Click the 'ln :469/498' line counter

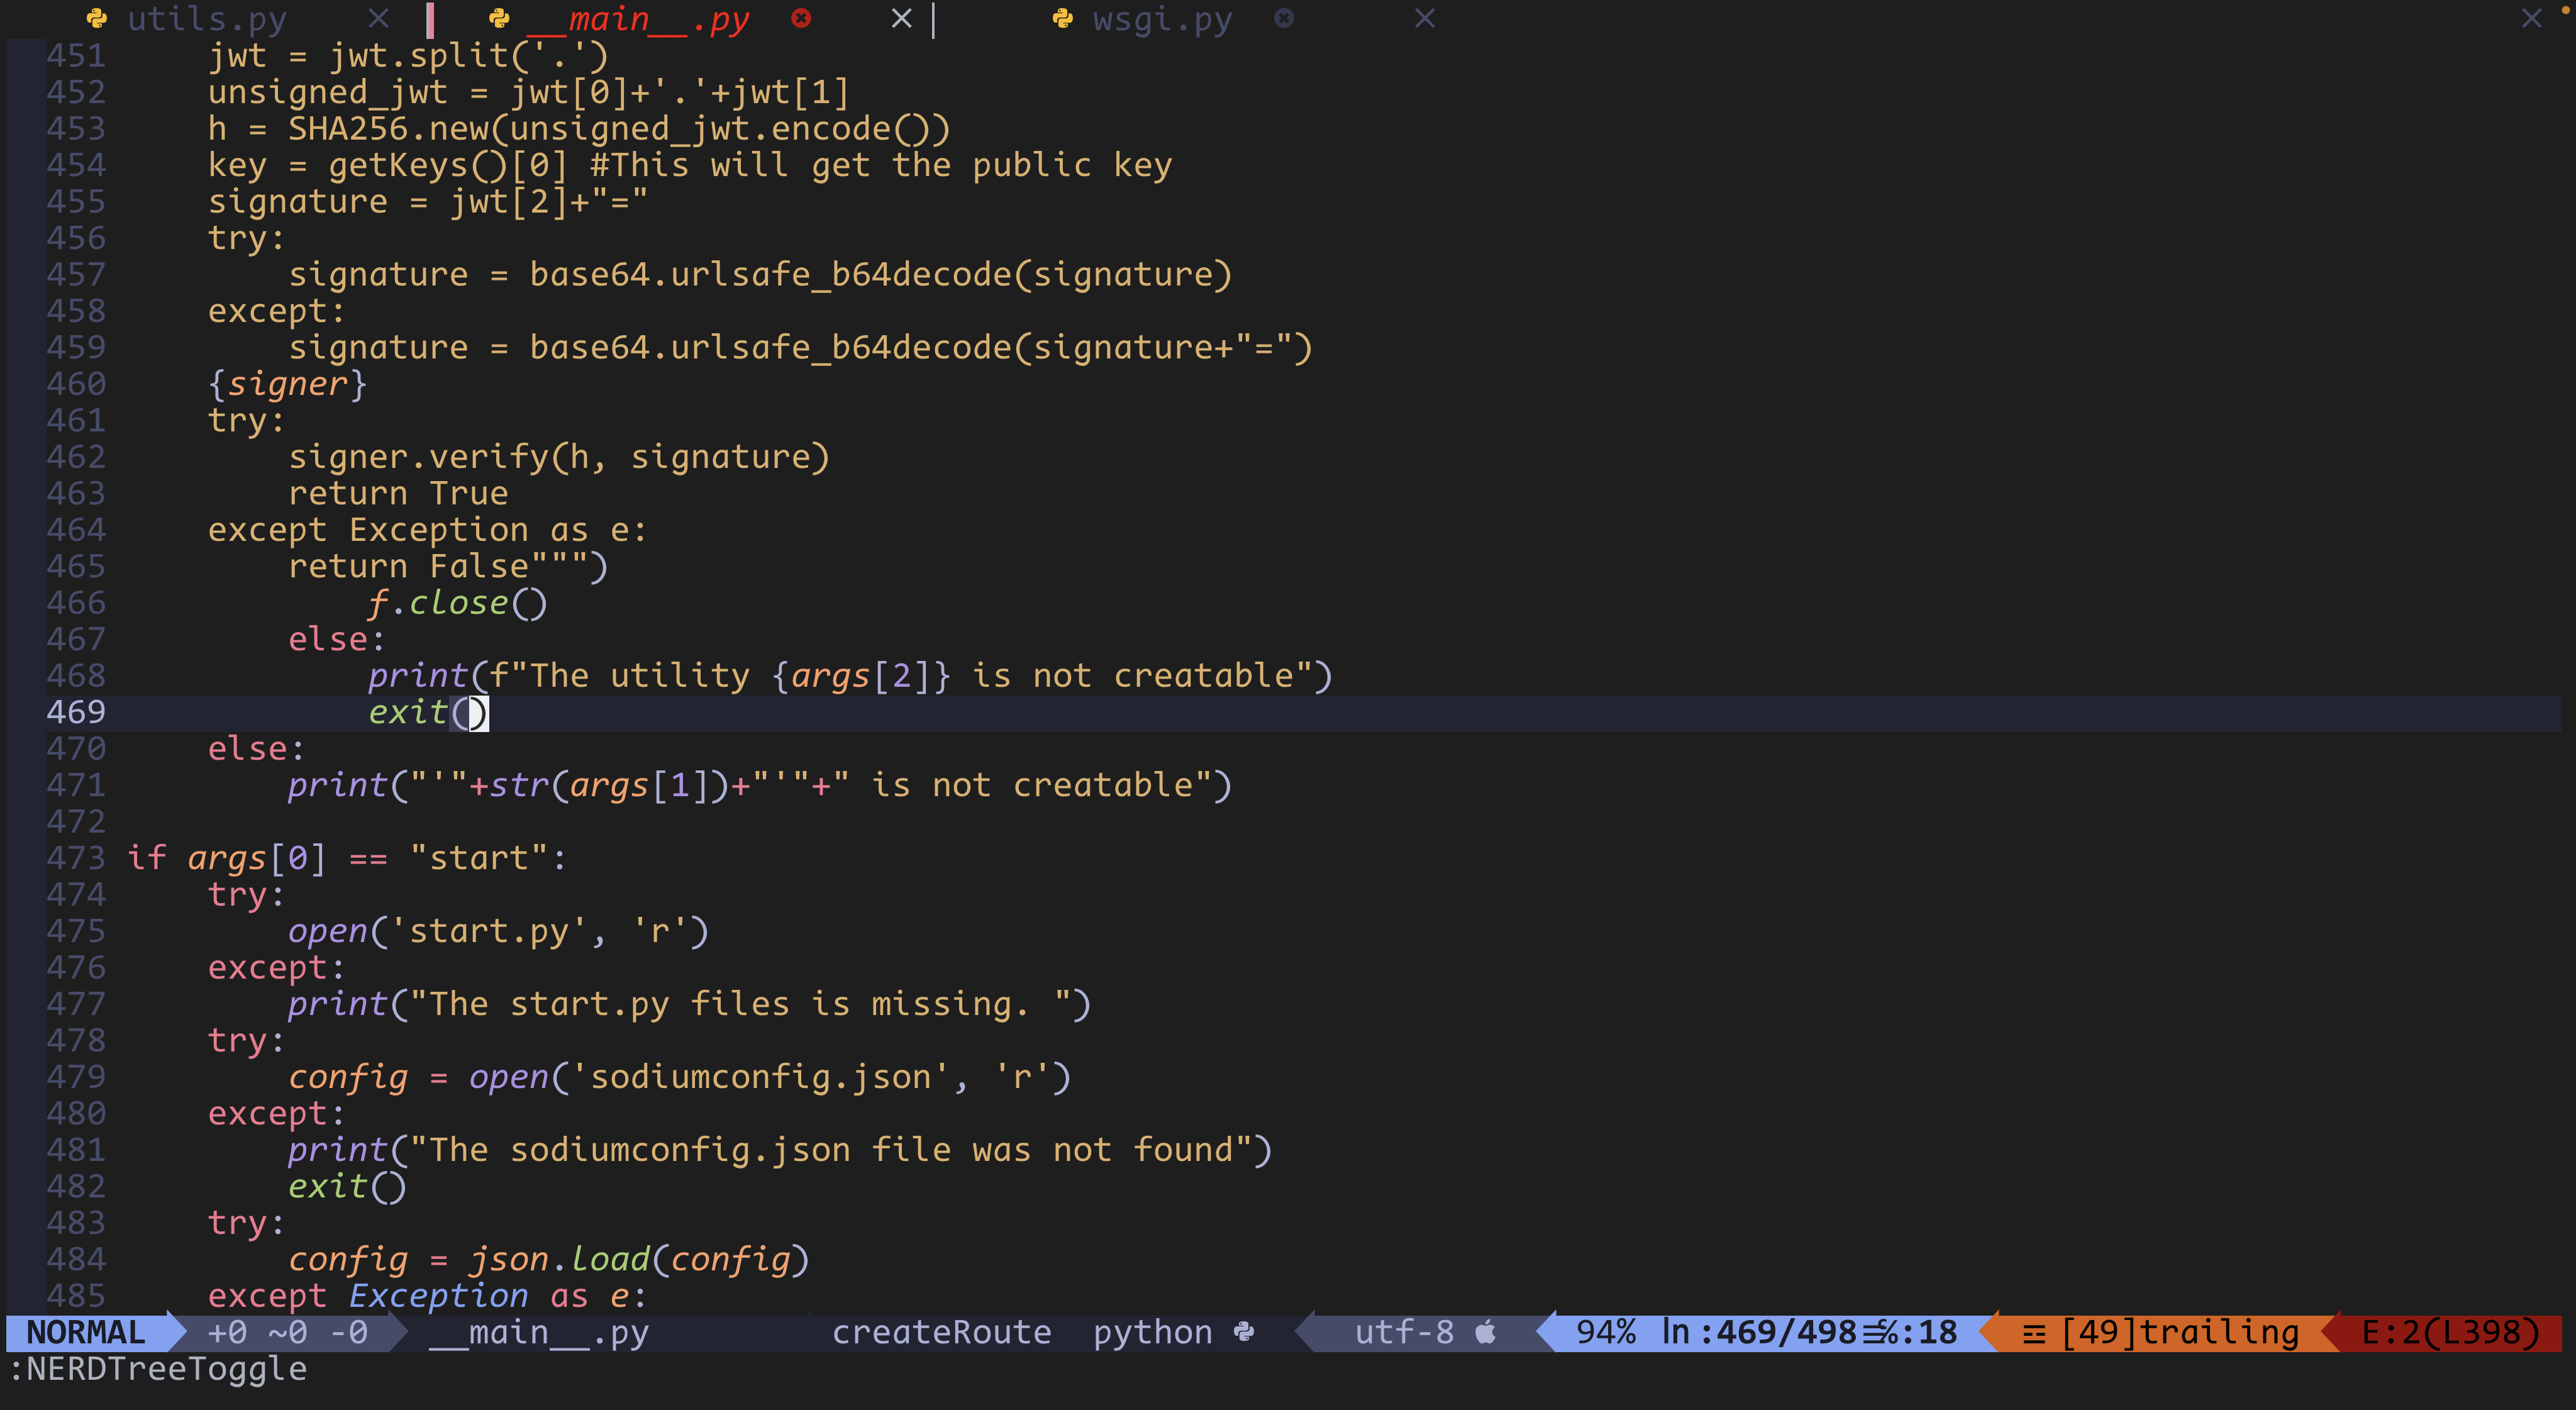(x=1760, y=1332)
